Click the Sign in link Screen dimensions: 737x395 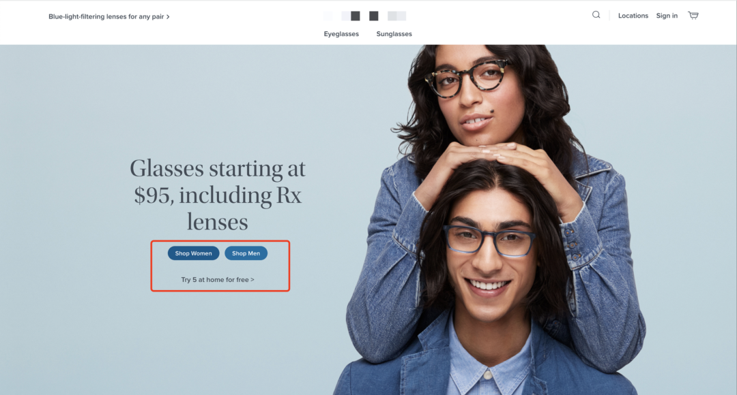pos(667,16)
